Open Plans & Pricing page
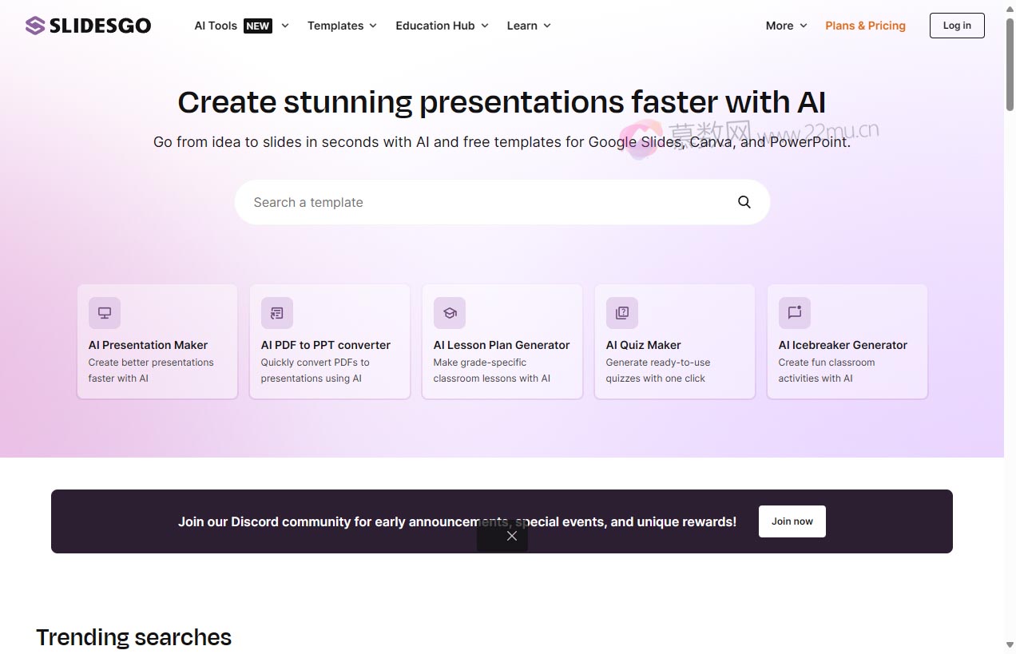 click(x=865, y=26)
